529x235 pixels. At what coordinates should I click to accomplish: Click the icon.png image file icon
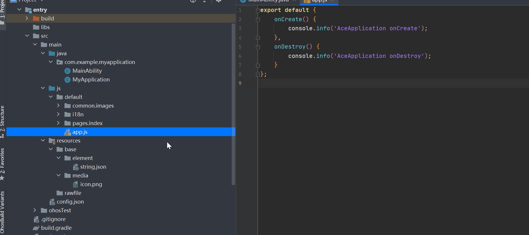(x=75, y=184)
